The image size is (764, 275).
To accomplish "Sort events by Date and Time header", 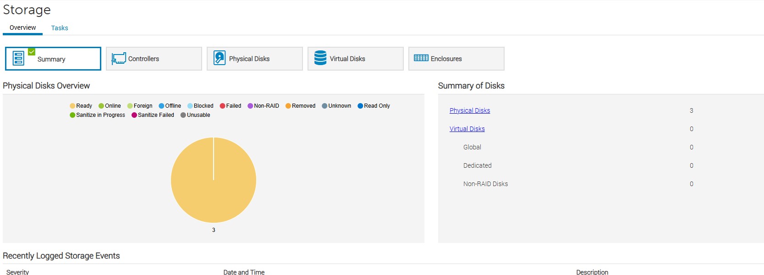I will 244,272.
